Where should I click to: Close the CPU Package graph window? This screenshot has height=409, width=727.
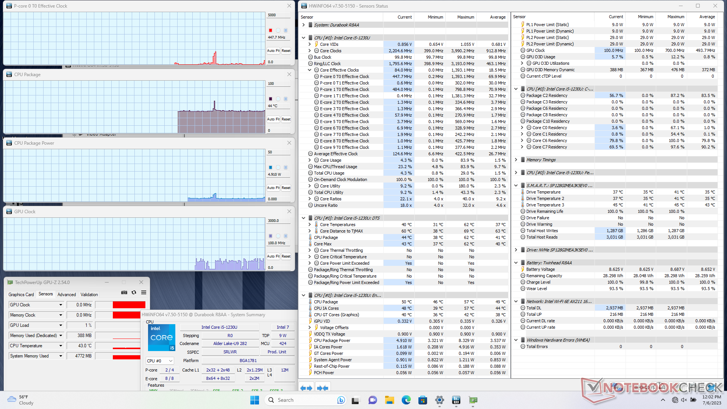tap(289, 74)
